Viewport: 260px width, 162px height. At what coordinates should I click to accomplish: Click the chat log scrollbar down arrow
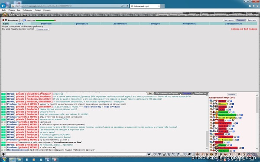pos(207,149)
